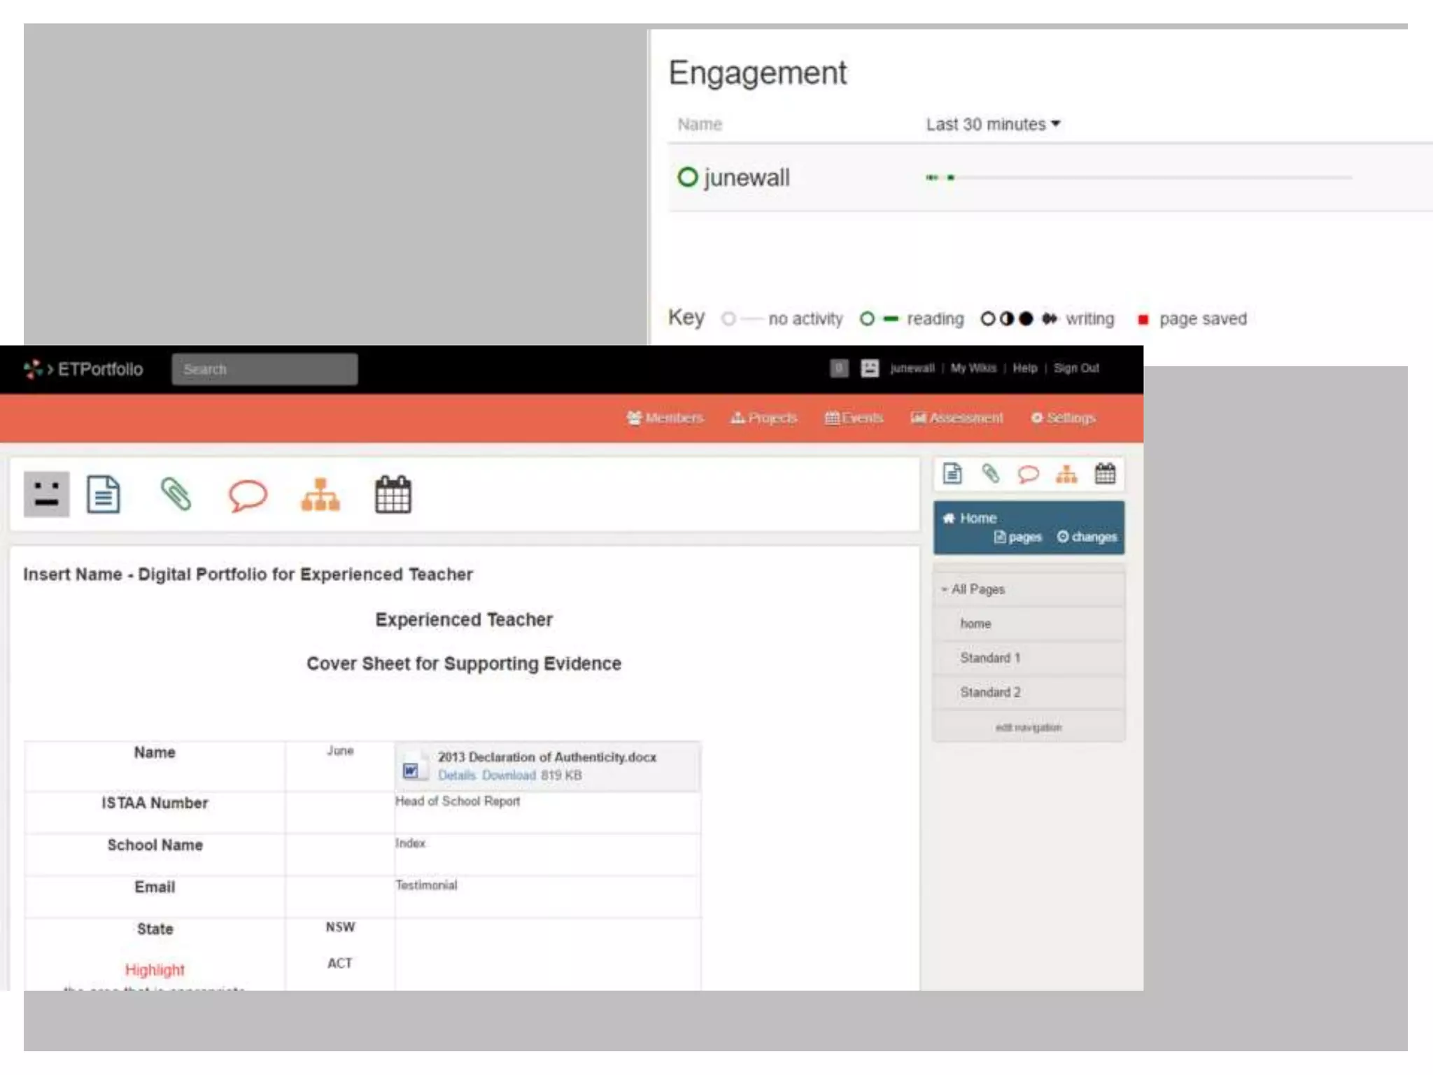Open the Assessment menu item

click(x=956, y=418)
